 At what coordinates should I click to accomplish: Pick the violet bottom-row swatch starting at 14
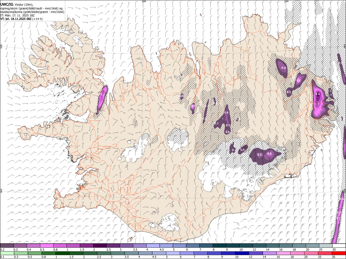click(x=269, y=253)
